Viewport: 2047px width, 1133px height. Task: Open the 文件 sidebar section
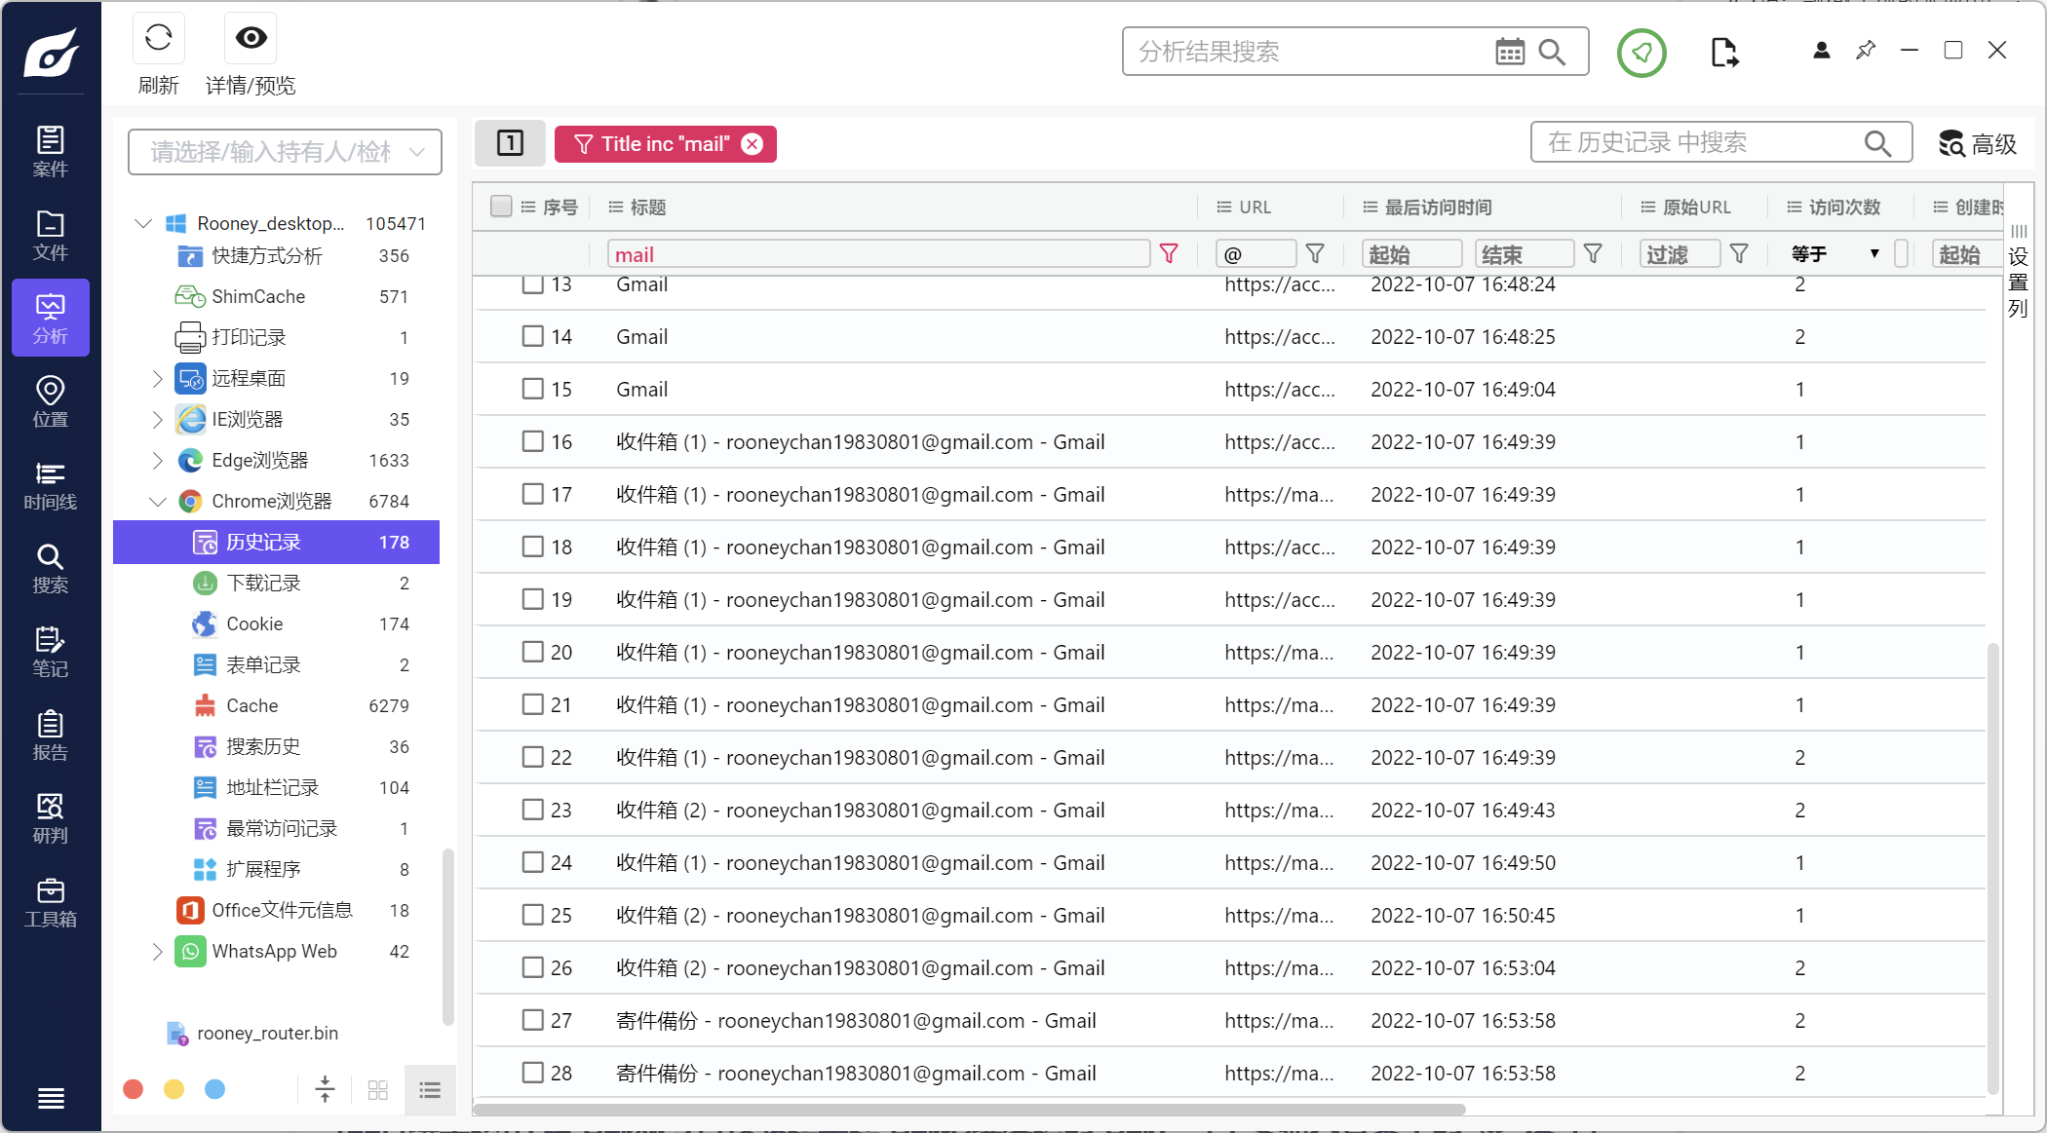tap(51, 235)
